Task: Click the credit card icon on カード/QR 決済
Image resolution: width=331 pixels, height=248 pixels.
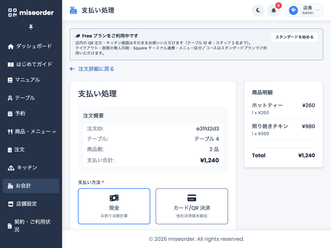Action: (x=192, y=198)
